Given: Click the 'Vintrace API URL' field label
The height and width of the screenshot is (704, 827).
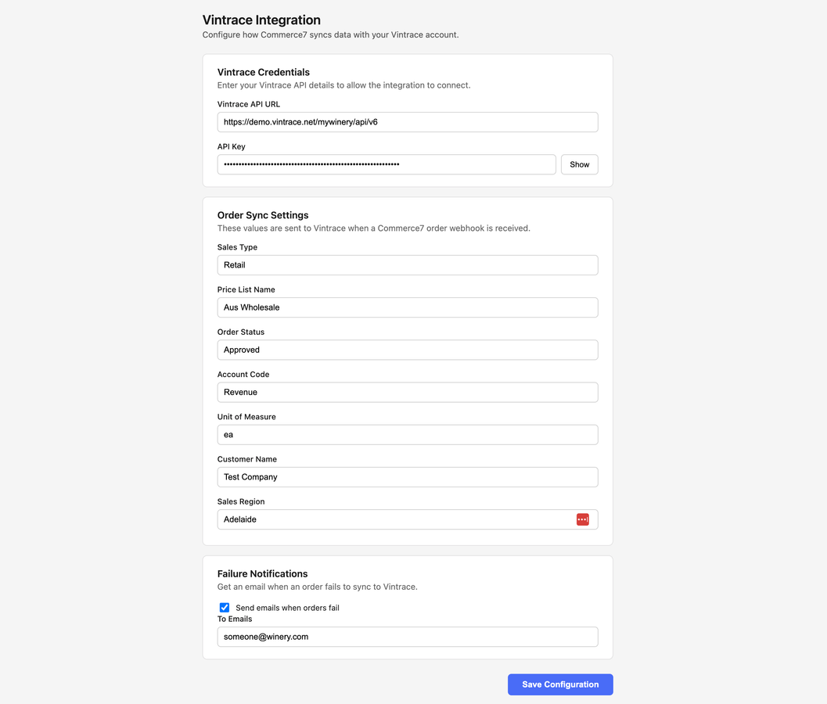Looking at the screenshot, I should [x=249, y=104].
